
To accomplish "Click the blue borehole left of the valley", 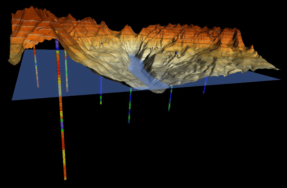I will [x=101, y=90].
